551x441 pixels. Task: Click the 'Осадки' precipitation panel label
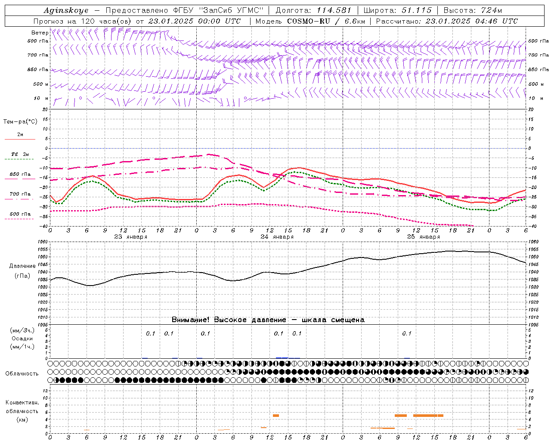[x=22, y=339]
